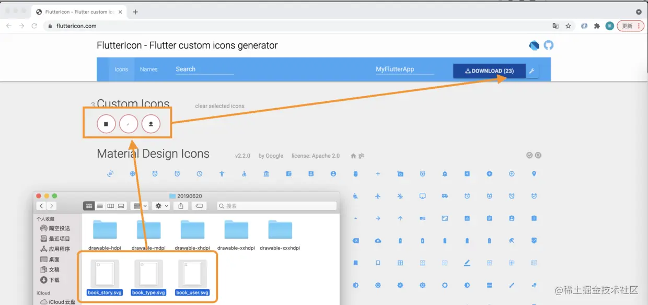The width and height of the screenshot is (648, 305).
Task: Select the pencil custom icon in middle circle
Action: tap(129, 124)
